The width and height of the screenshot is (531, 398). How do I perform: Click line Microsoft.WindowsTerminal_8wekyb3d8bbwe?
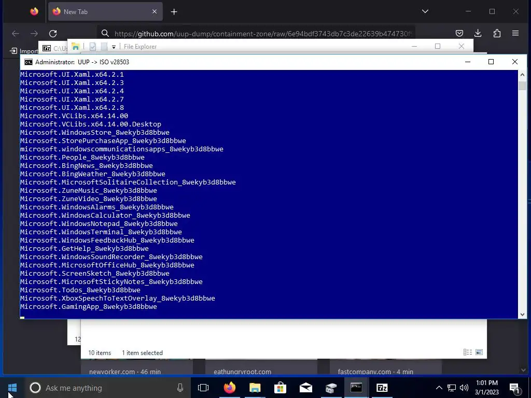pyautogui.click(x=101, y=232)
